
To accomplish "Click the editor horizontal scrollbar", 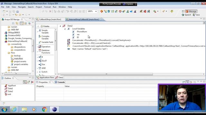I will (107, 74).
